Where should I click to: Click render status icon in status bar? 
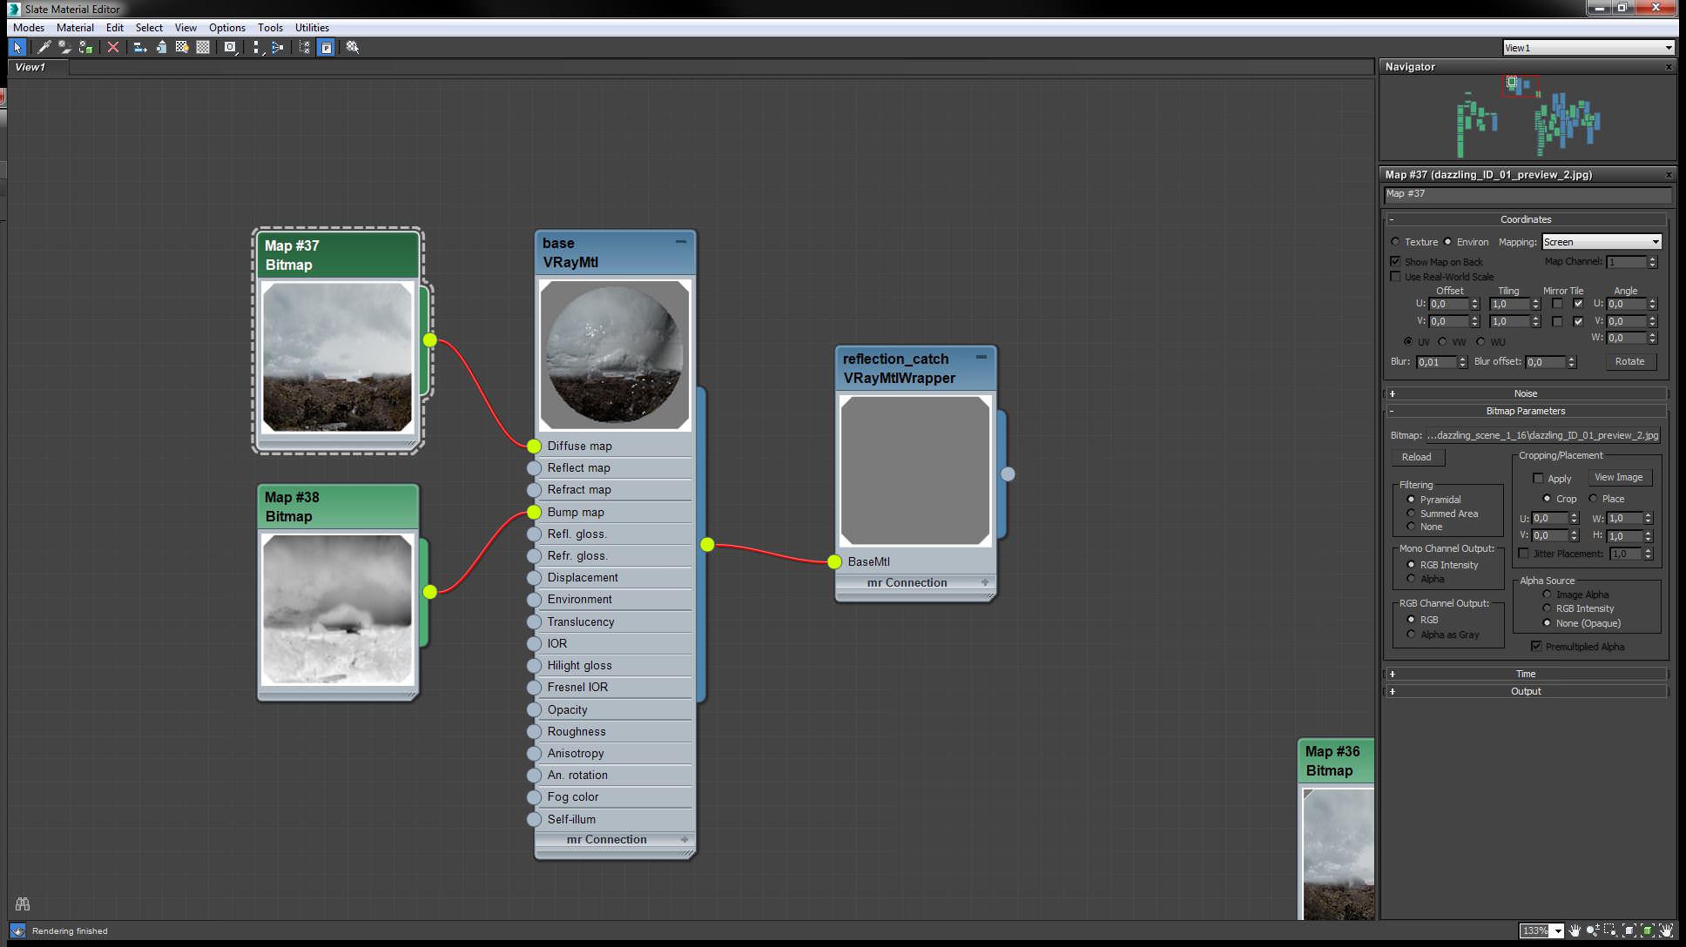coord(18,930)
